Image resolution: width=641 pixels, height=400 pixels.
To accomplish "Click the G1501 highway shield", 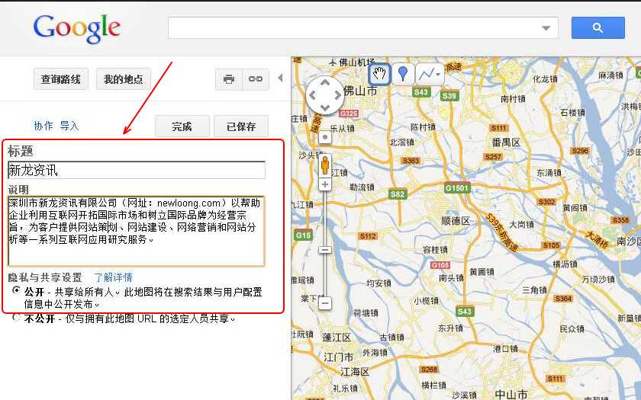I will point(457,188).
